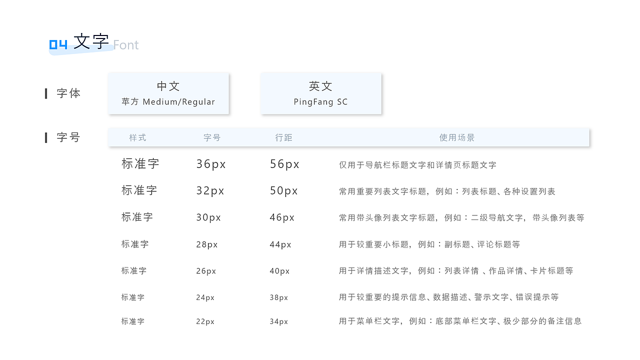Click the description starting 常用带头像列表文字标题
Screen dimensions: 640x360
pyautogui.click(x=461, y=218)
